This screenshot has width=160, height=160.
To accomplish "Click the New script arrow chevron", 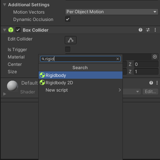I will 120,90.
